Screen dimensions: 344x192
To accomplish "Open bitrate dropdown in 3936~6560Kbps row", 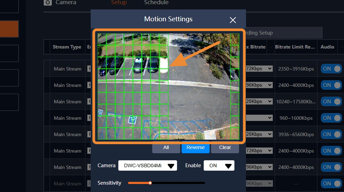I will click(x=259, y=134).
